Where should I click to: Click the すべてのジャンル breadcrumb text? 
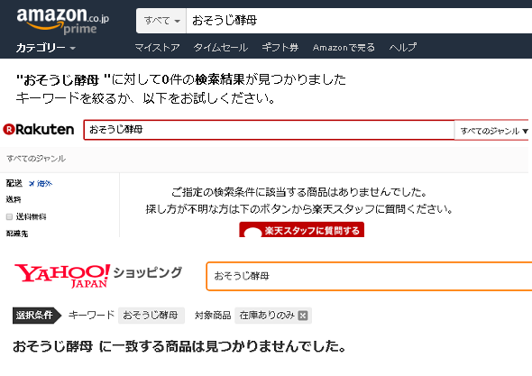(x=36, y=159)
